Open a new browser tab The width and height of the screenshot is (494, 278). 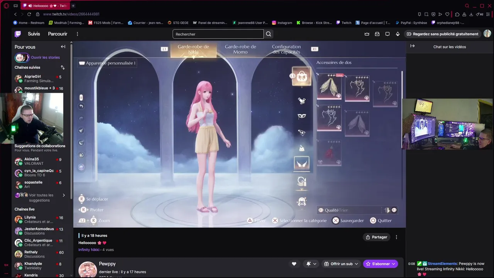click(x=73, y=6)
